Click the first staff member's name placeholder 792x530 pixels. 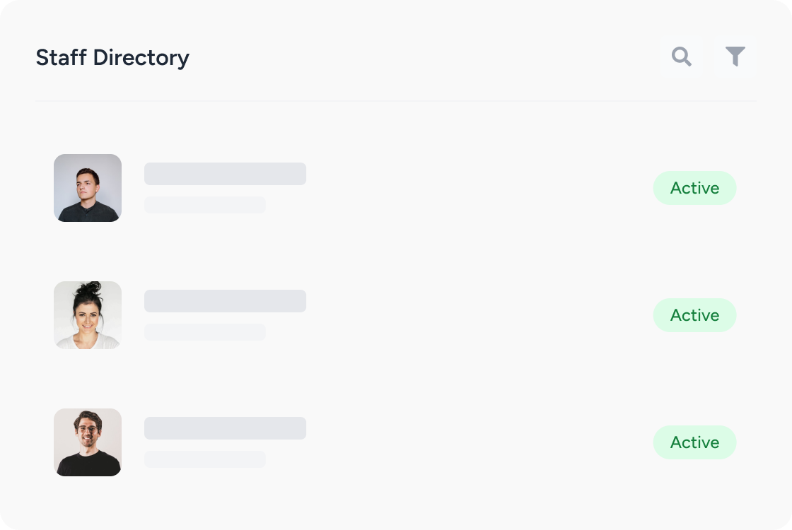point(225,174)
